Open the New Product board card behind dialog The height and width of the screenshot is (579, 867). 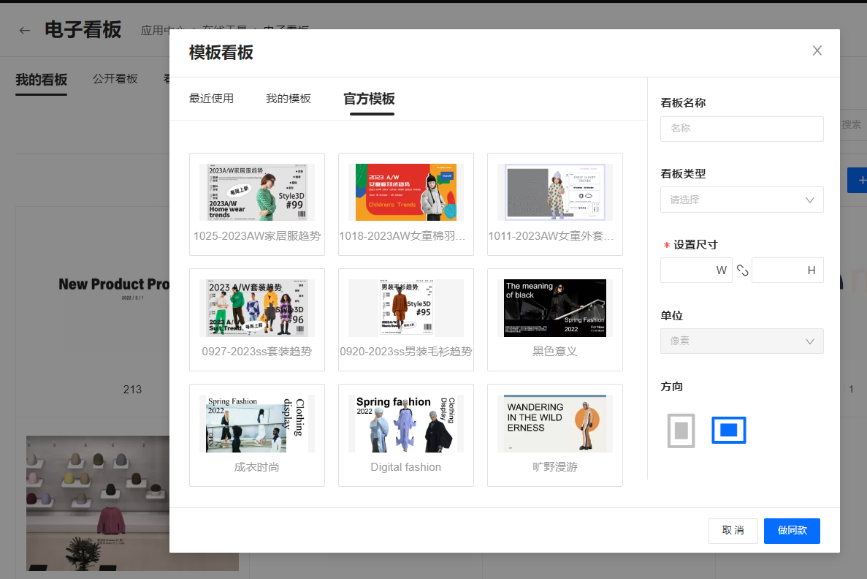click(x=93, y=311)
